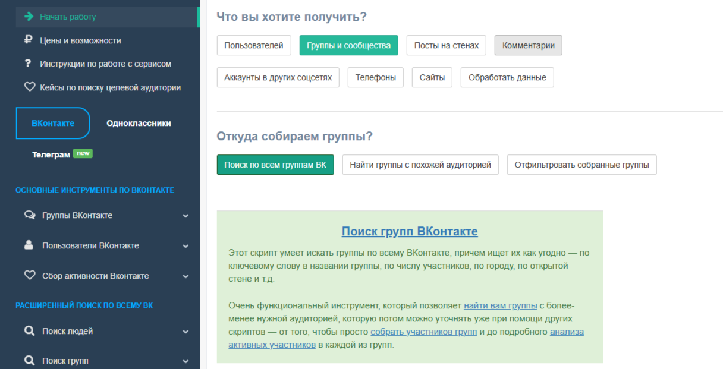Click the Расширенный поиск по всему ВК heading
Viewport: 723px width, 369px height.
(84, 305)
